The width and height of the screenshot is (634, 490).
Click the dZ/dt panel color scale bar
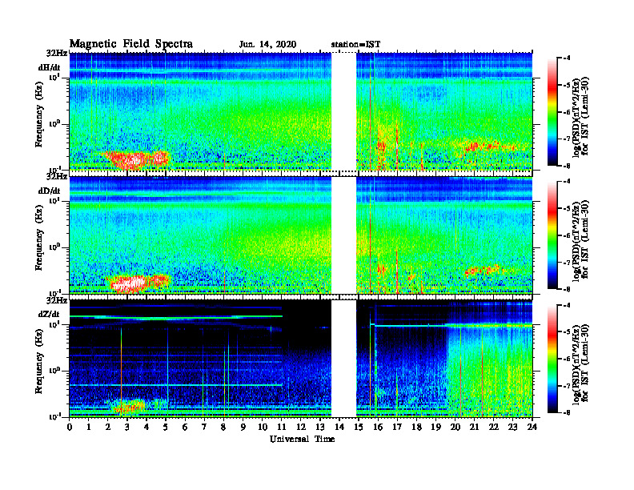pos(552,359)
